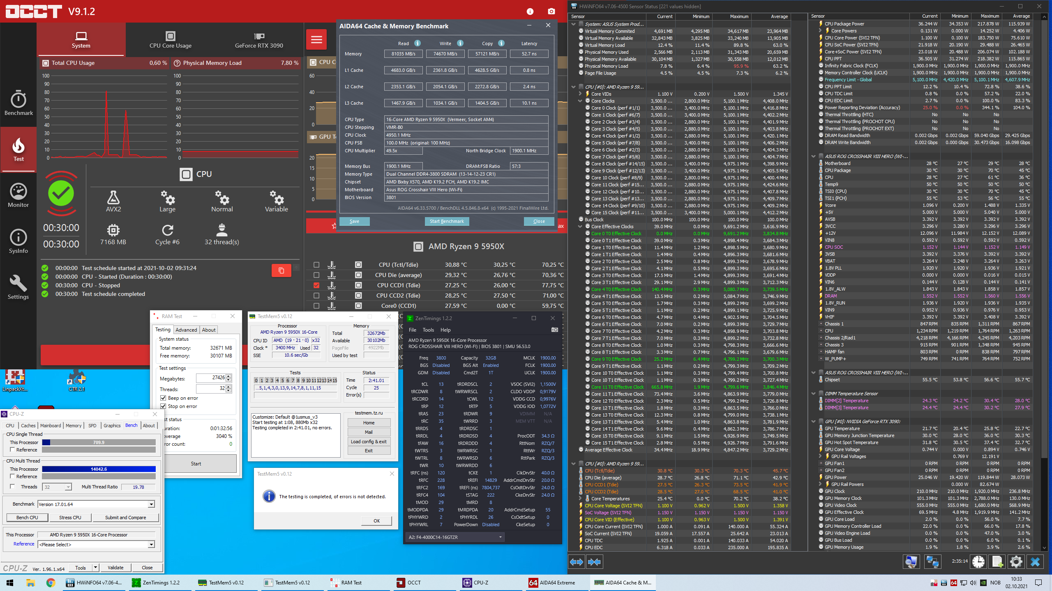The height and width of the screenshot is (591, 1052).
Task: Click Write info icon in AIDA64
Action: point(460,43)
